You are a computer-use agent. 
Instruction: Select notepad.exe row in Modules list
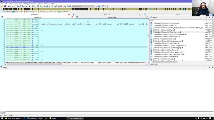[182, 23]
